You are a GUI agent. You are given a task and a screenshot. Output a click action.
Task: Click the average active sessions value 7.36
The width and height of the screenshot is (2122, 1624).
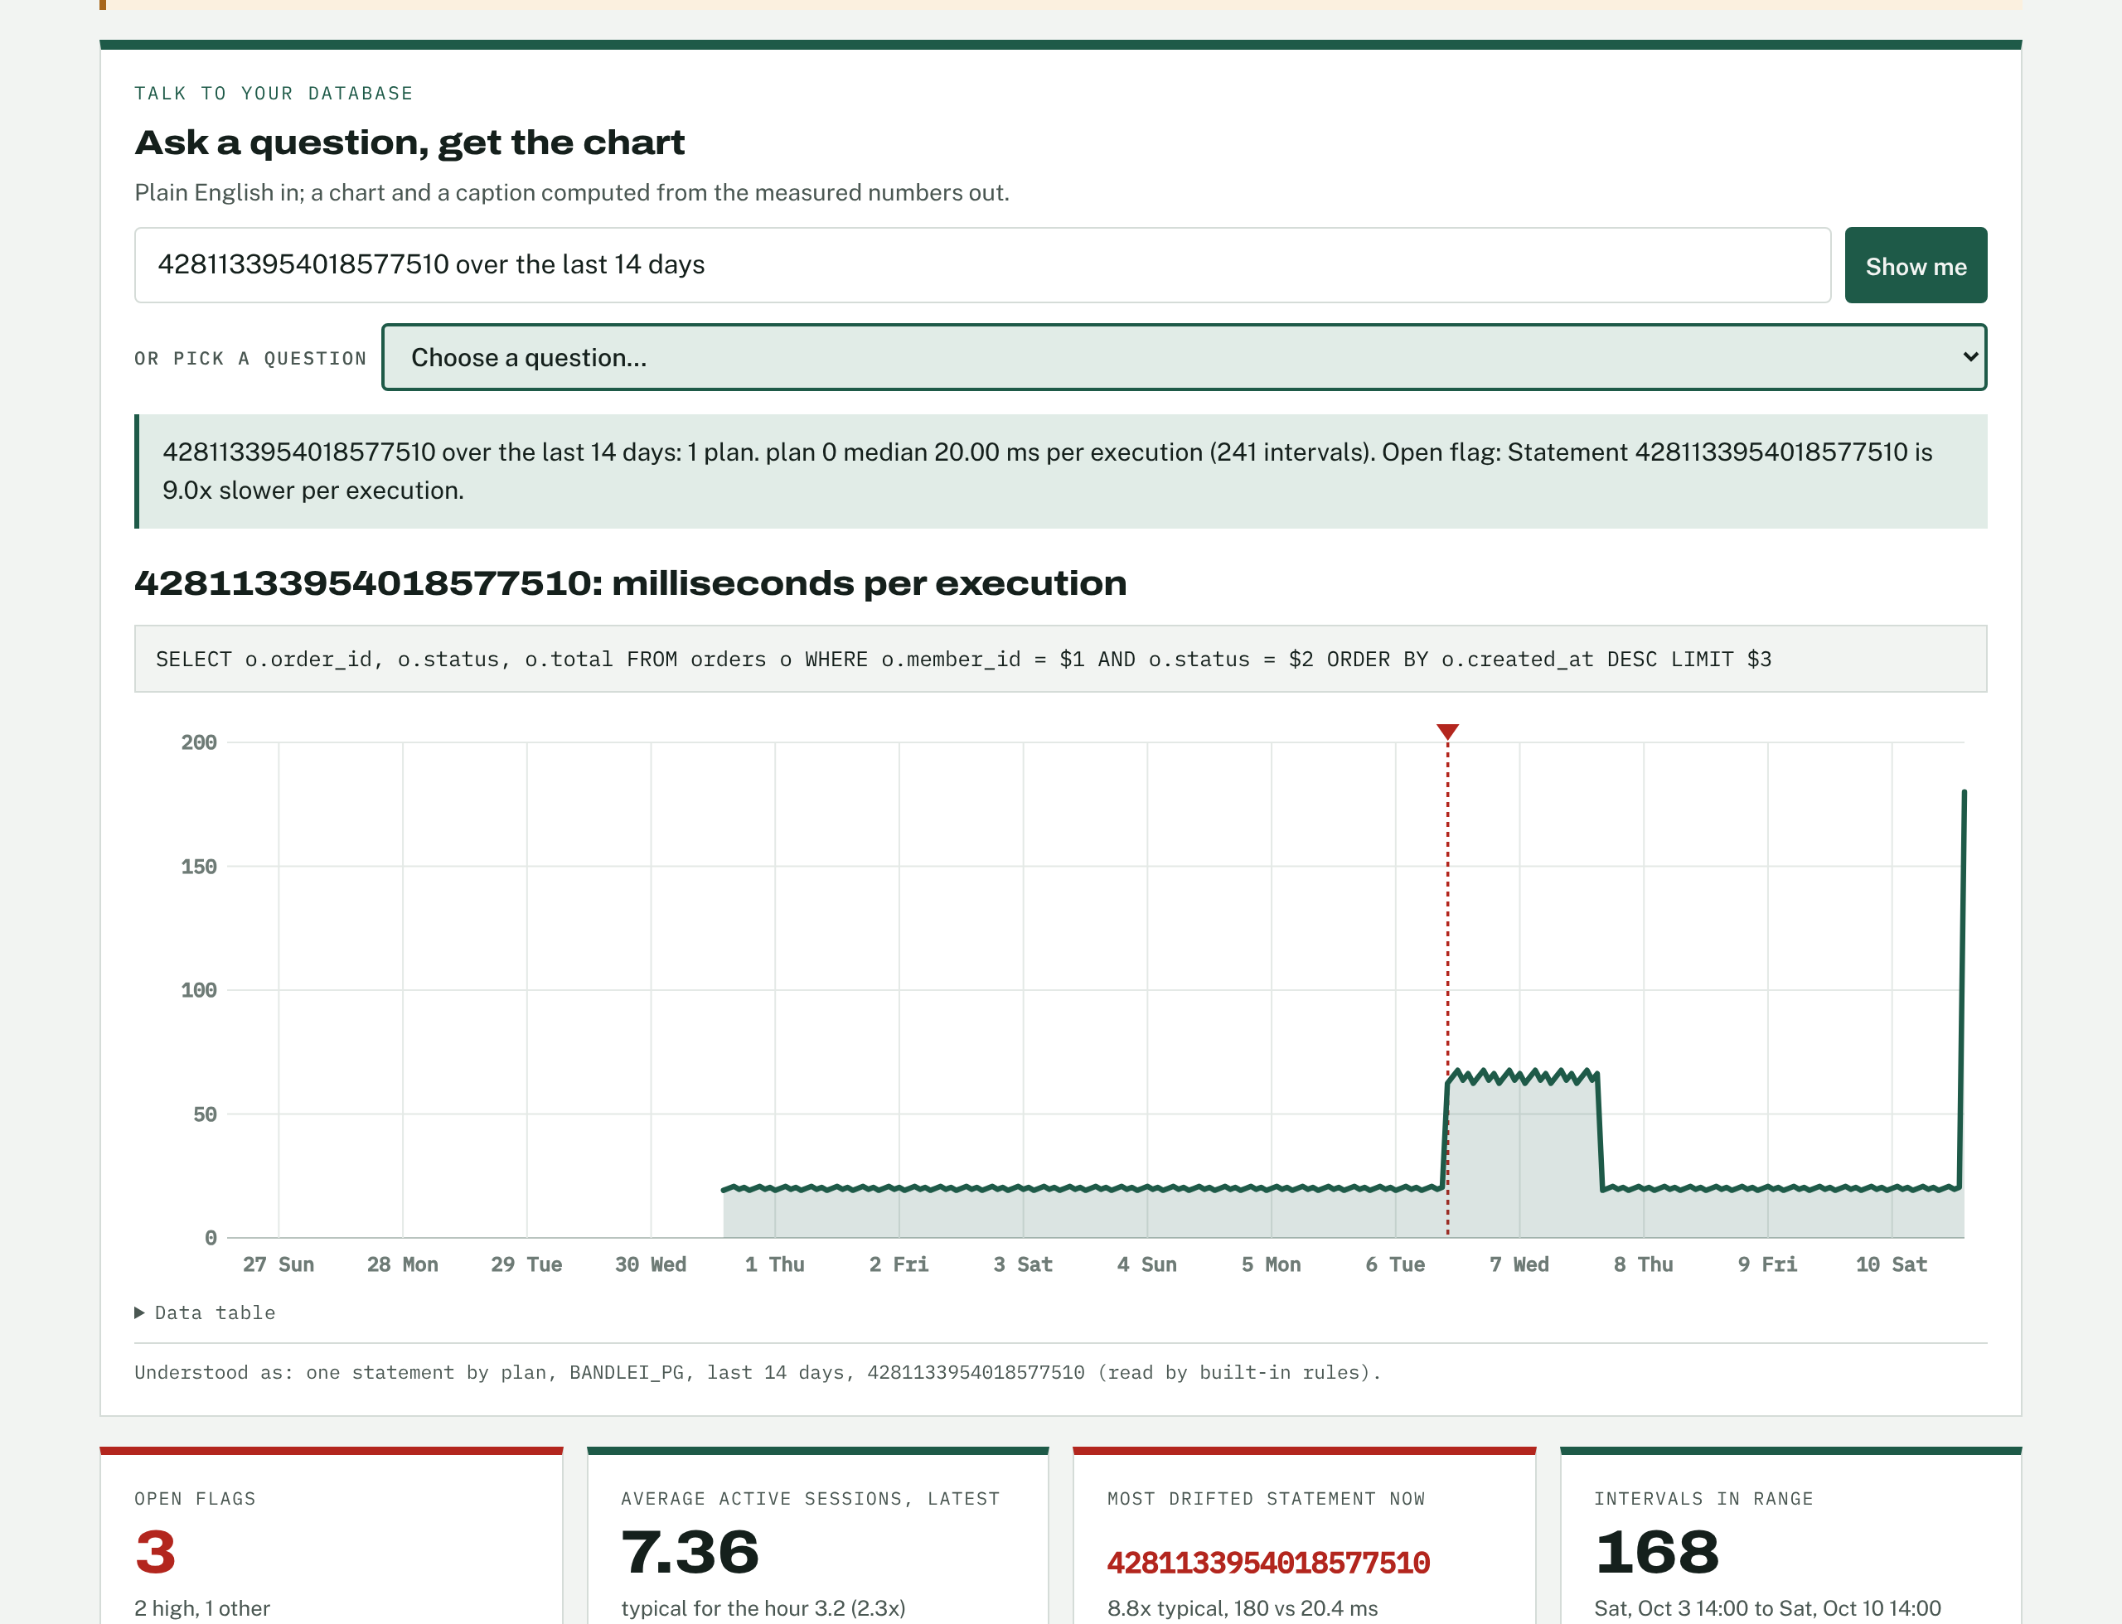point(690,1553)
